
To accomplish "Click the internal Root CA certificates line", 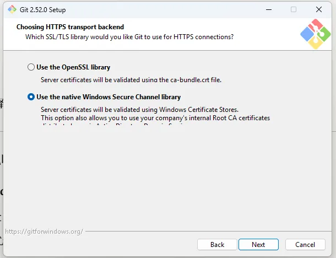I will (x=155, y=118).
